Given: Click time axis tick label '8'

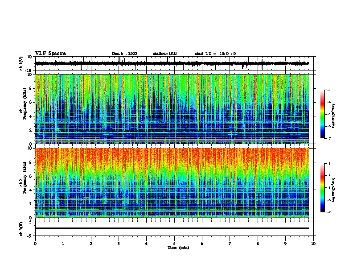Looking at the screenshot, I should (x=258, y=244).
